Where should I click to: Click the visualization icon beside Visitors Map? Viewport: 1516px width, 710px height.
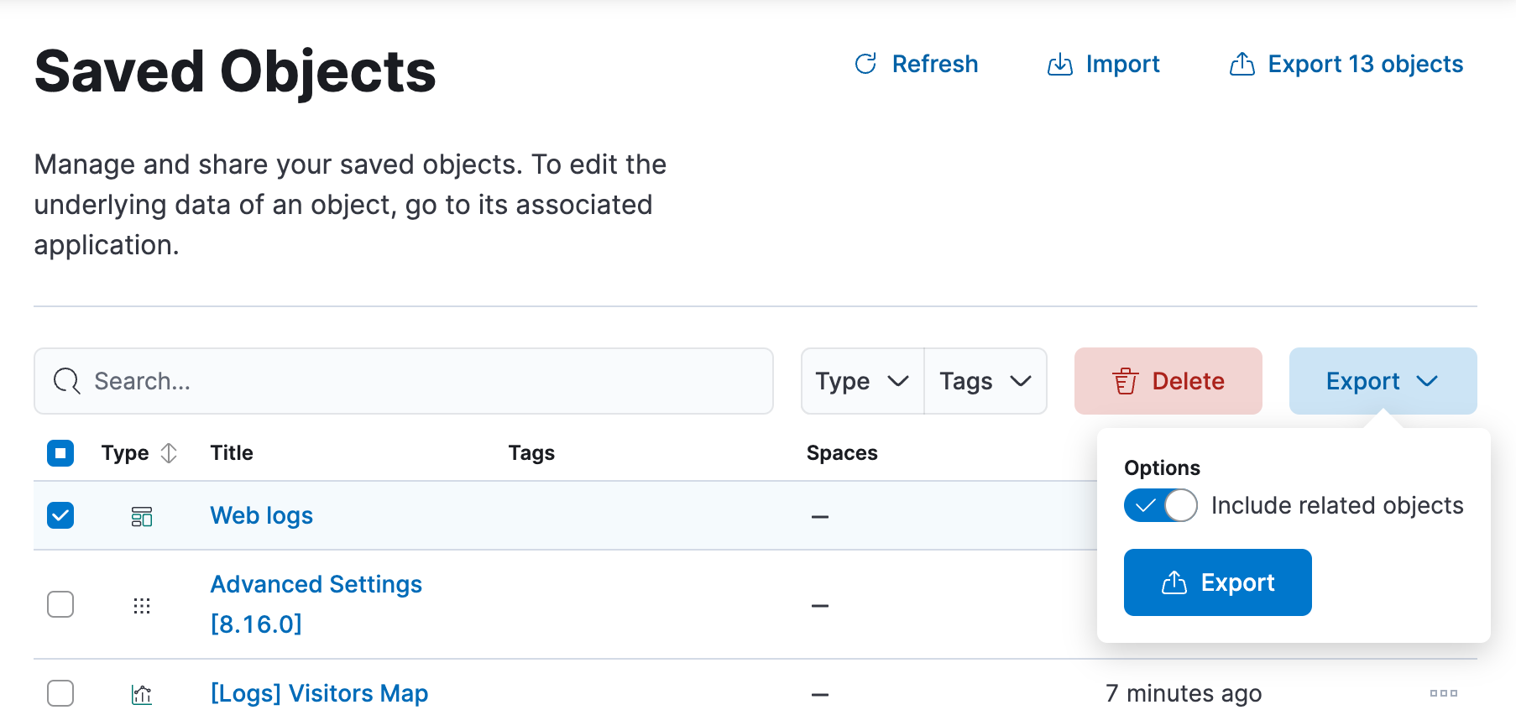(x=142, y=694)
